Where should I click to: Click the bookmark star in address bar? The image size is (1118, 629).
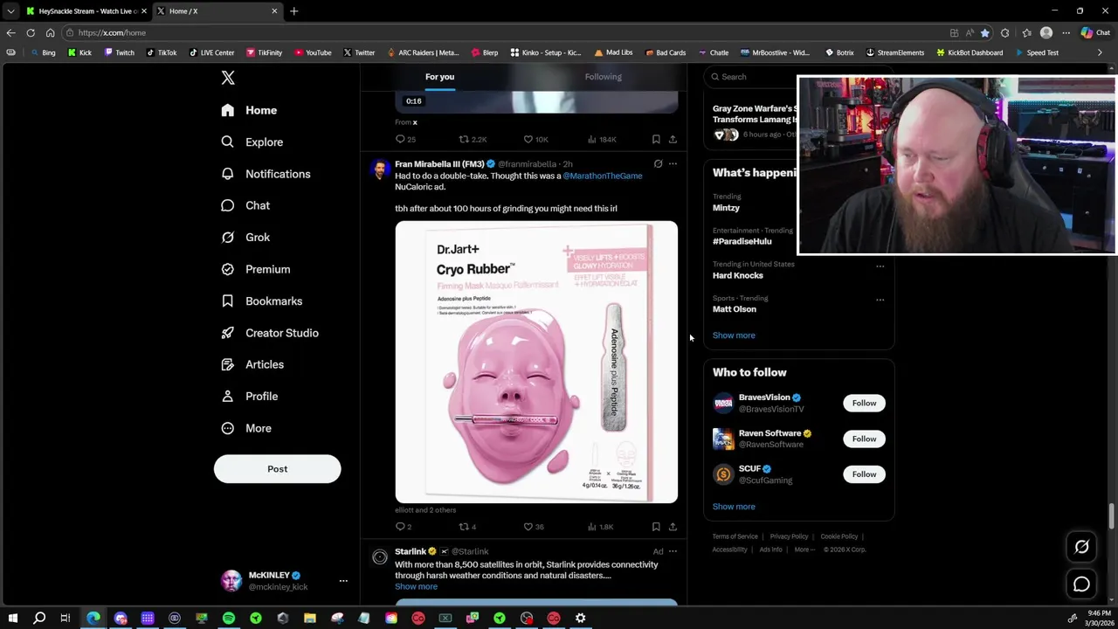point(985,33)
